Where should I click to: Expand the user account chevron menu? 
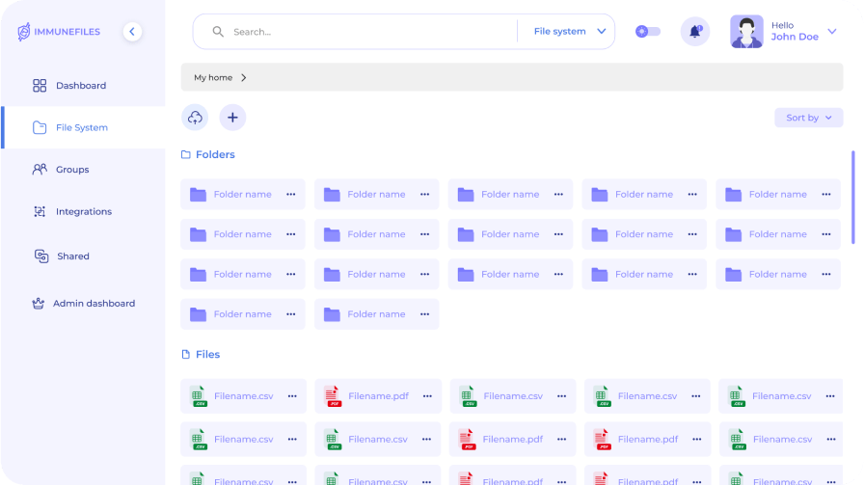point(832,32)
